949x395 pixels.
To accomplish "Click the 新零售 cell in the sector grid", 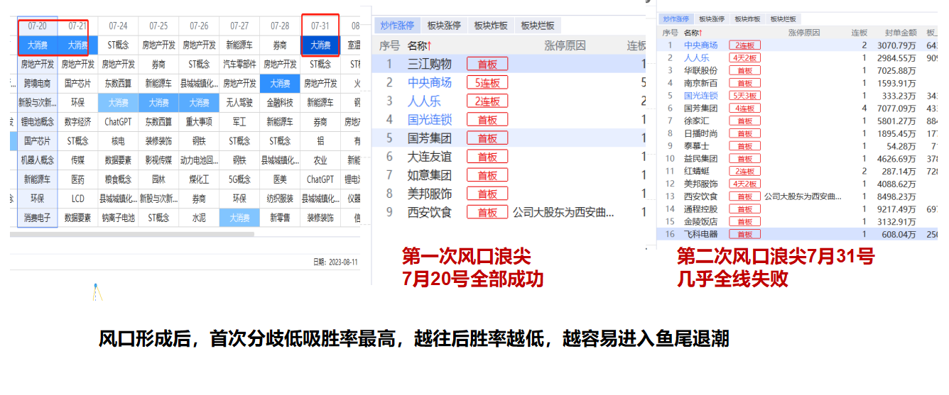I will pyautogui.click(x=281, y=218).
